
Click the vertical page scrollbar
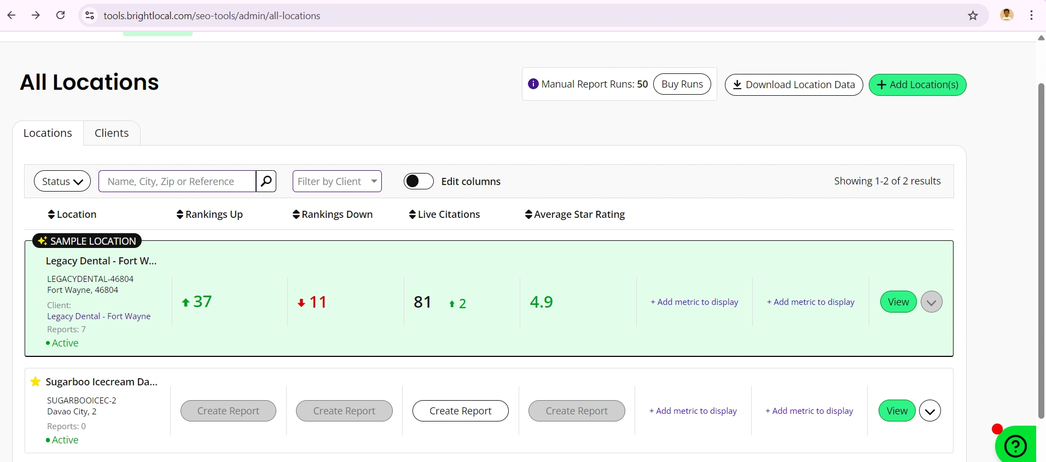(x=1041, y=251)
